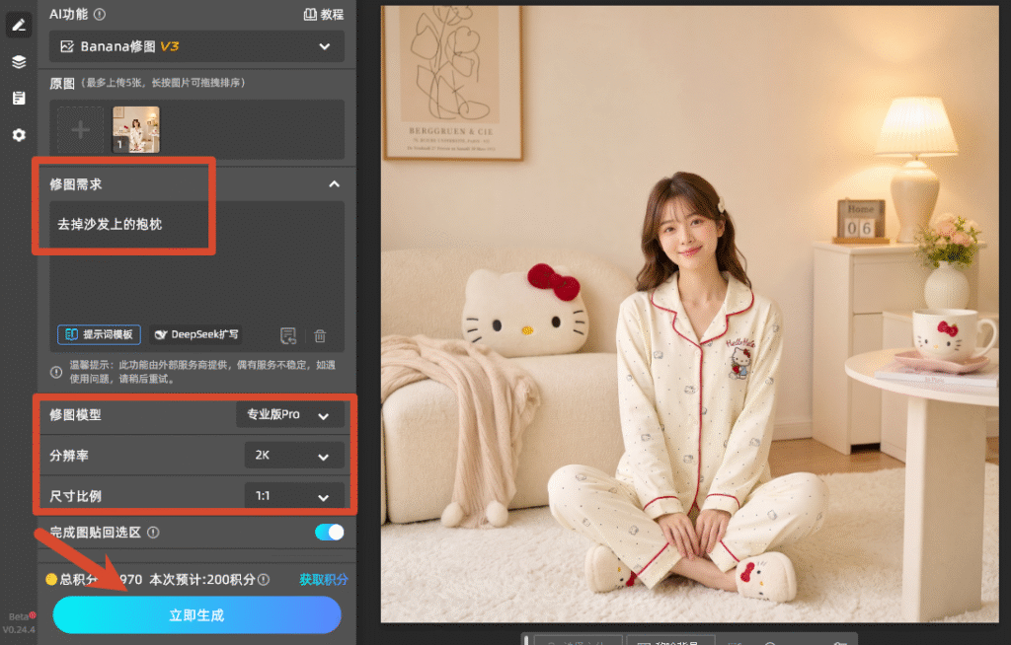
Task: Open settings gear icon in sidebar
Action: pos(19,135)
